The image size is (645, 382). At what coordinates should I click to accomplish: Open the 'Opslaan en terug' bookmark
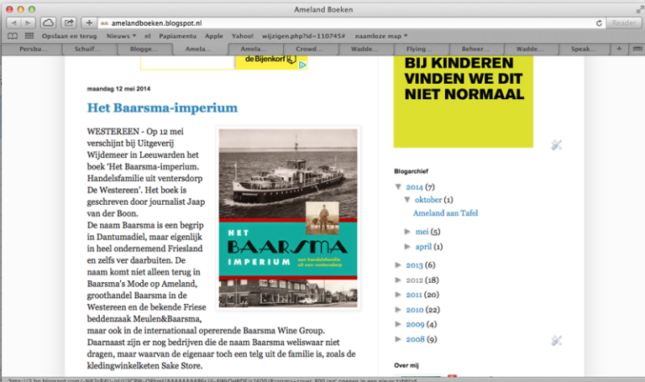point(69,36)
